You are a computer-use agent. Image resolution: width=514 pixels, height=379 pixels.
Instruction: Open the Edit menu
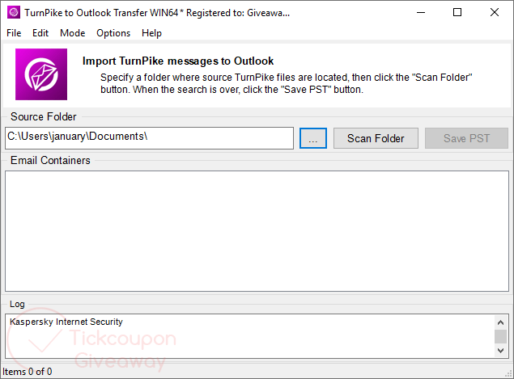[x=40, y=33]
